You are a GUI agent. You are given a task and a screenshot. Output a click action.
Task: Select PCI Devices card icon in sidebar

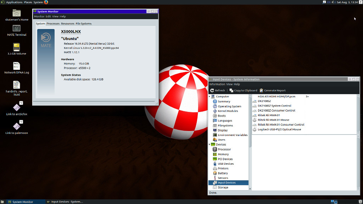click(215, 159)
